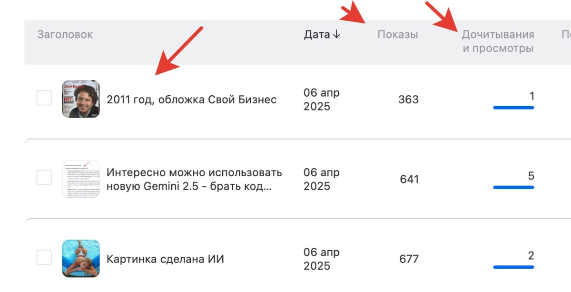Check the box for 'Картинка сделана ИИ'

pos(44,257)
